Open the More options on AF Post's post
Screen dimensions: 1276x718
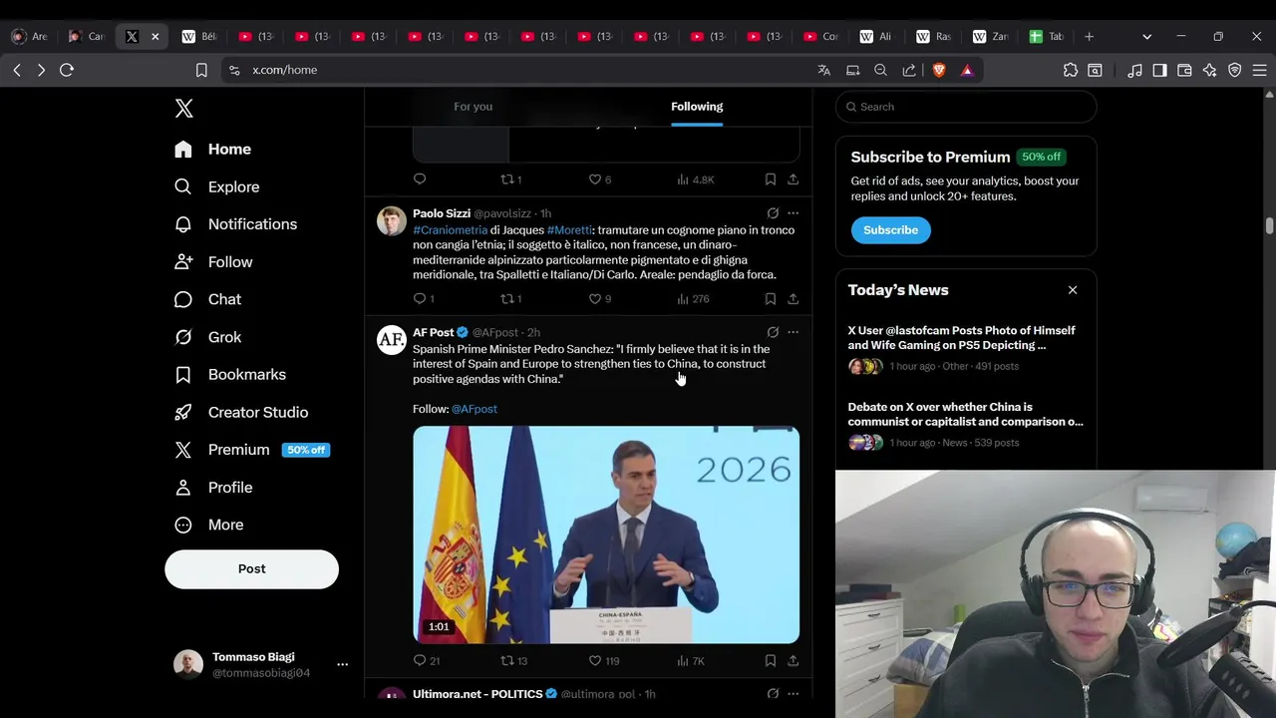tap(793, 332)
